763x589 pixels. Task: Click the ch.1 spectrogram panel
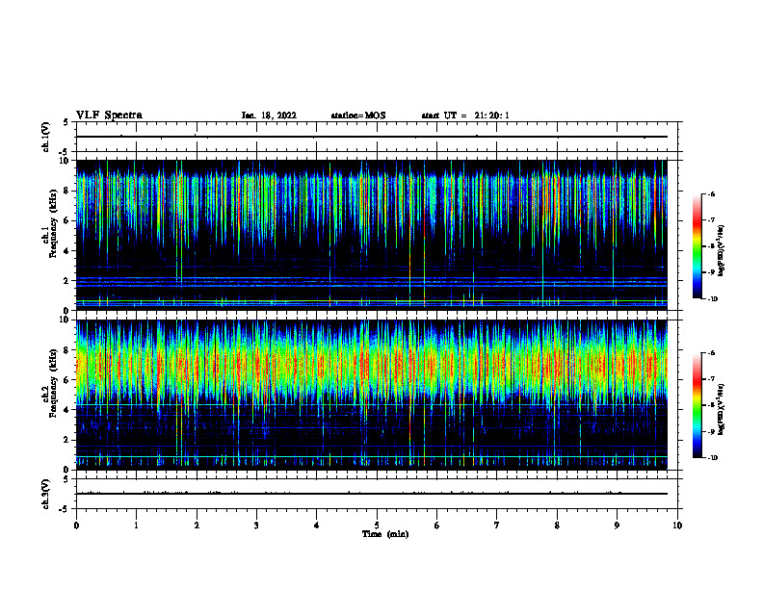[372, 235]
